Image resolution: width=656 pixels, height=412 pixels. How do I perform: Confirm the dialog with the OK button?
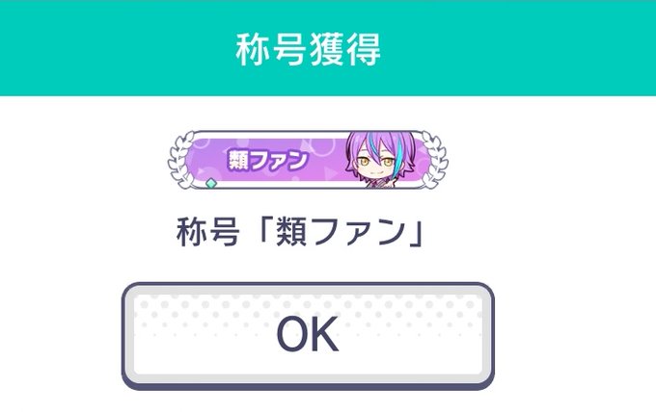(x=308, y=336)
